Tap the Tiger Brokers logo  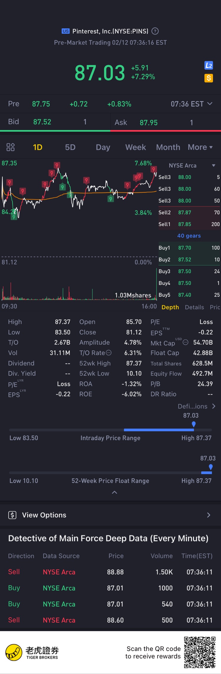(x=32, y=652)
